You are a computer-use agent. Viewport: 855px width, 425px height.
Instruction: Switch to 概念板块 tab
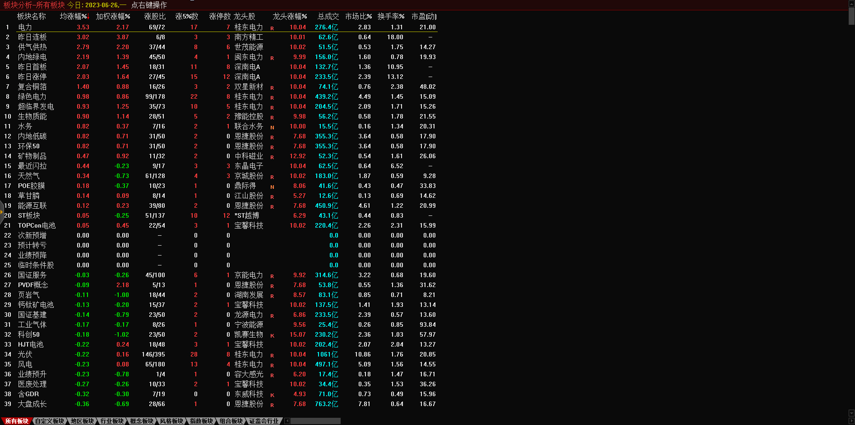(142, 421)
